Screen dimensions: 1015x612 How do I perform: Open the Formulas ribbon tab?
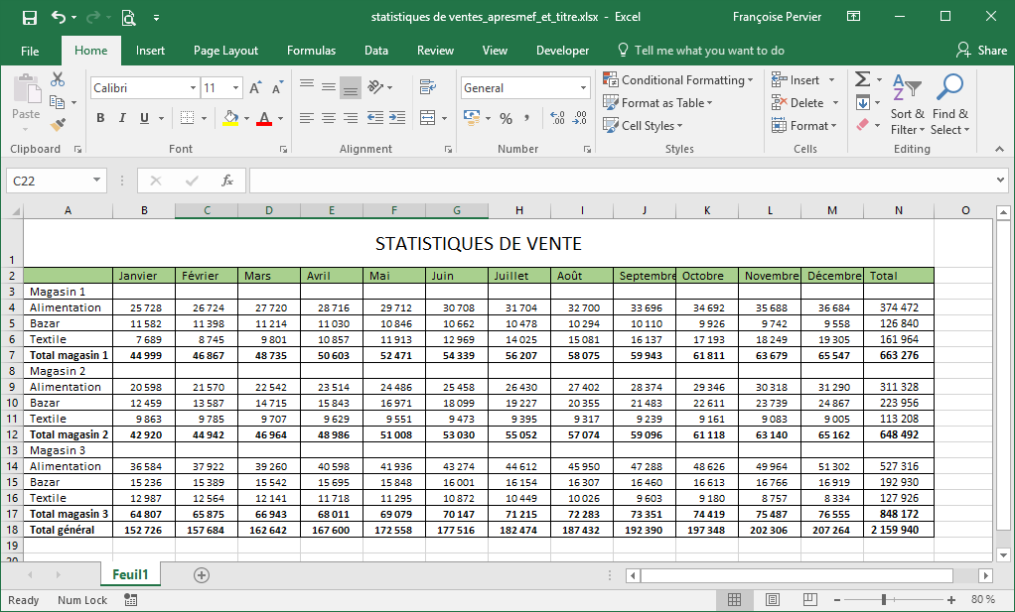(311, 51)
